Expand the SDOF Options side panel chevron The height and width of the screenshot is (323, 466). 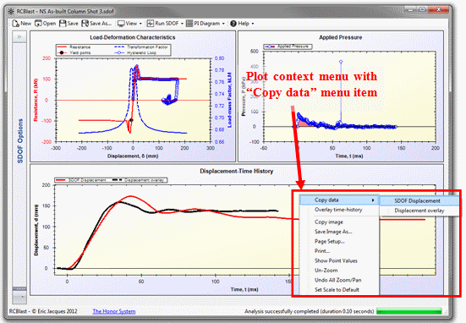point(19,37)
